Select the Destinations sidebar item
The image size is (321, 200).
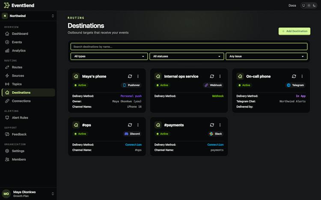tap(28, 93)
